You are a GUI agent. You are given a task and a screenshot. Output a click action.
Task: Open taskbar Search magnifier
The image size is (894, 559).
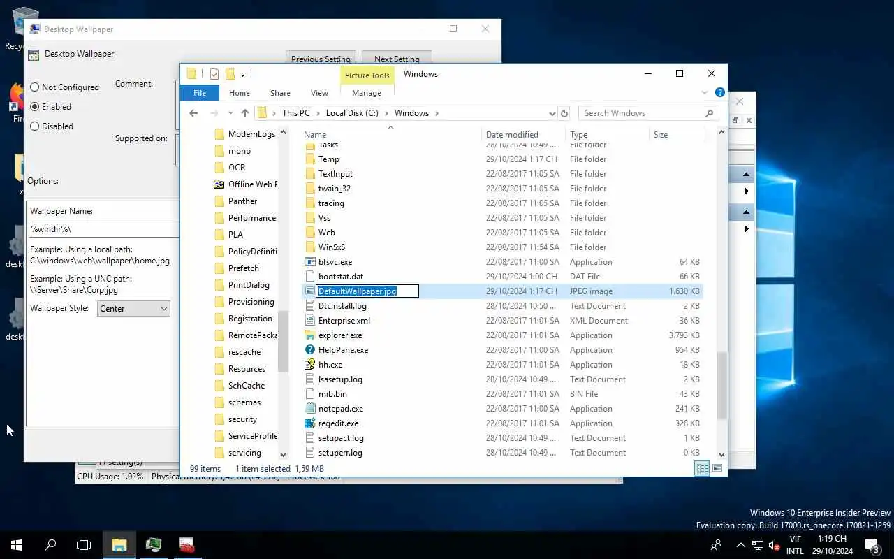pyautogui.click(x=50, y=545)
